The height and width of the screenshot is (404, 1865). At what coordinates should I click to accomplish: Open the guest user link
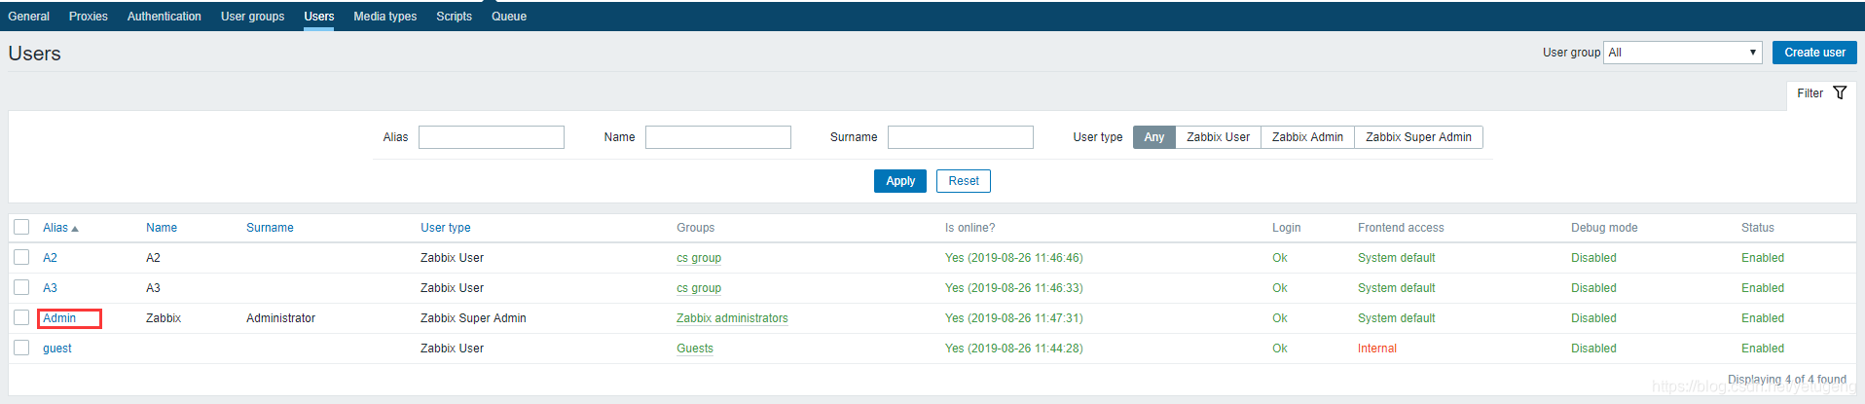[x=57, y=349]
